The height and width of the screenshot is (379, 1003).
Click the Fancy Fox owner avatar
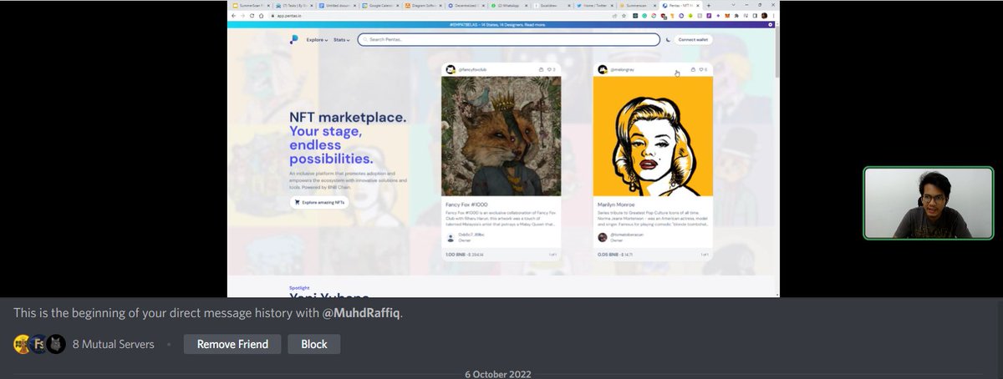coord(451,237)
